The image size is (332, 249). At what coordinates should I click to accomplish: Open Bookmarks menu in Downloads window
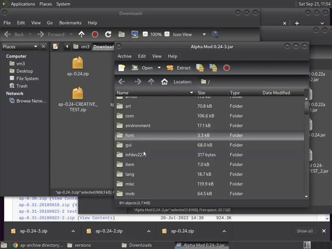point(70,23)
